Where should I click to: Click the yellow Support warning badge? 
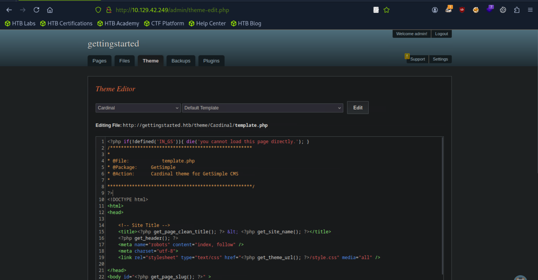tap(407, 56)
